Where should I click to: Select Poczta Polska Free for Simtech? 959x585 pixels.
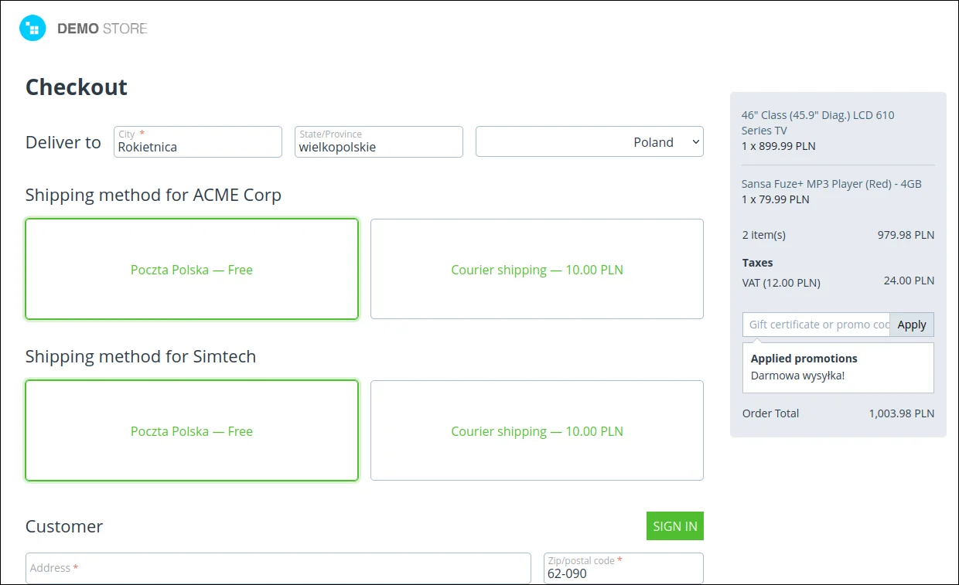click(x=192, y=430)
